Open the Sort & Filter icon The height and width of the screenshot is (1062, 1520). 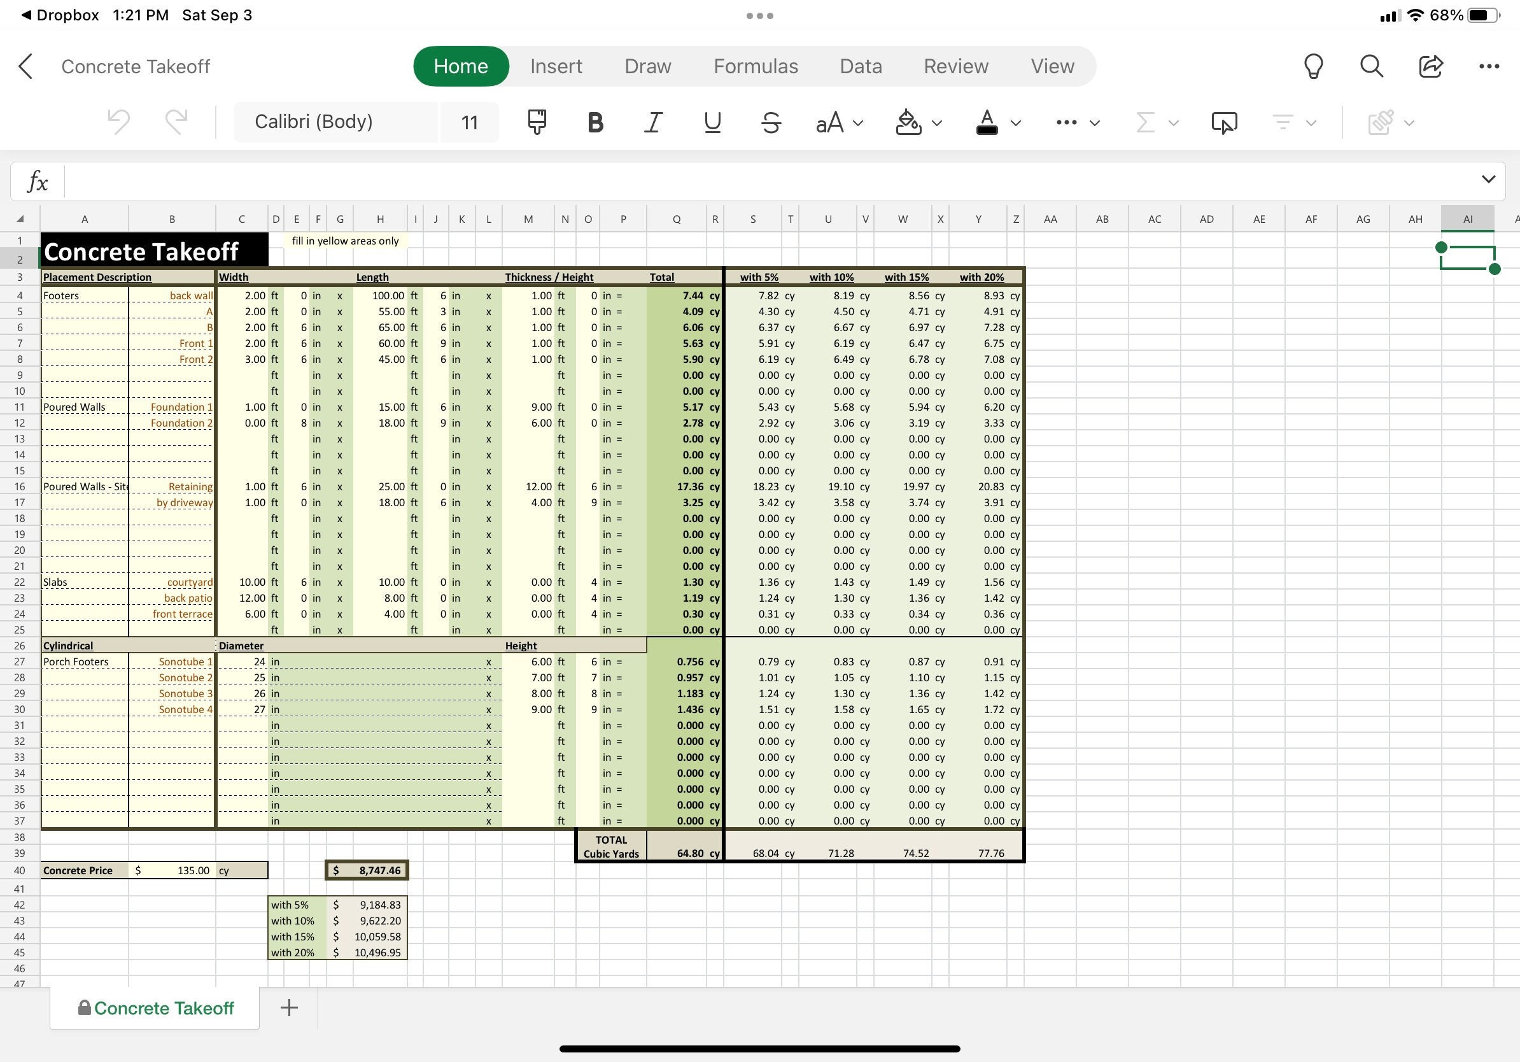click(1283, 122)
